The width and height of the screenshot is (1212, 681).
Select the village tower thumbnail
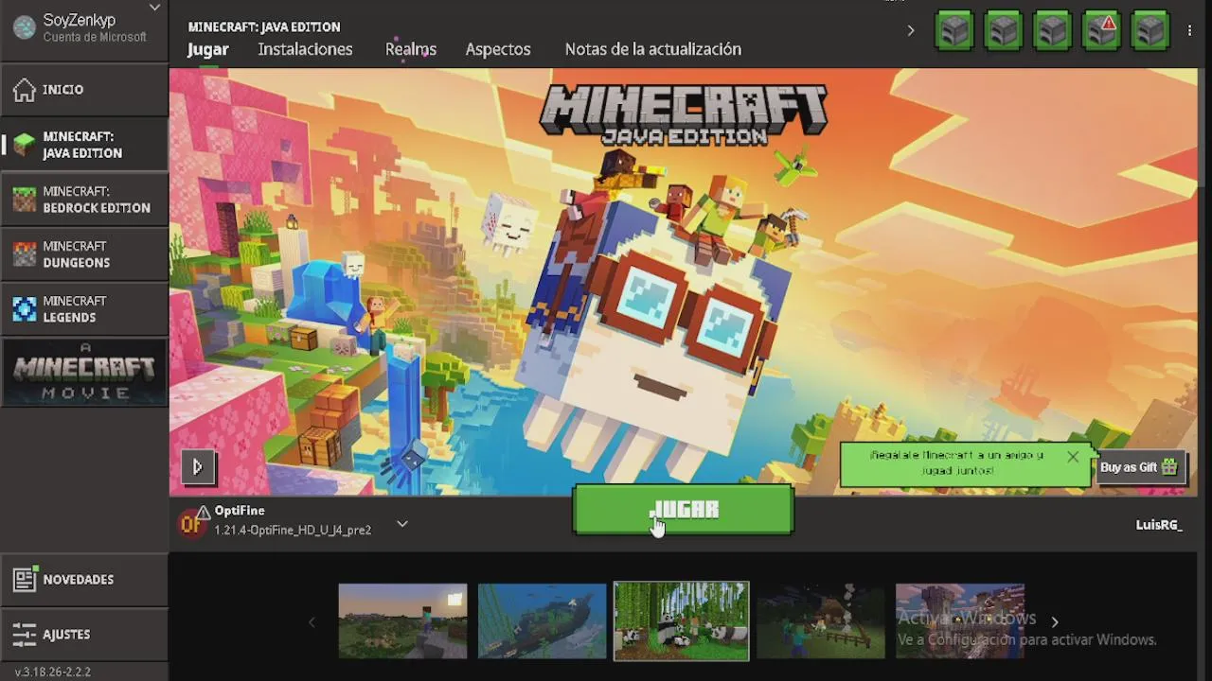(959, 621)
